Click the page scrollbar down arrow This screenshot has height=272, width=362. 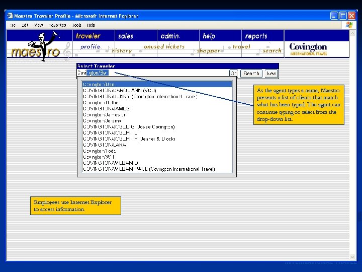[x=352, y=257]
